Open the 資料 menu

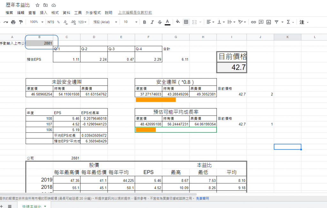66,13
